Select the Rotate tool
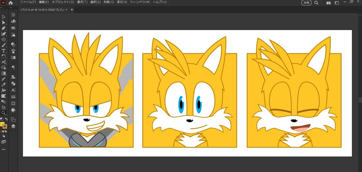 tap(4, 56)
